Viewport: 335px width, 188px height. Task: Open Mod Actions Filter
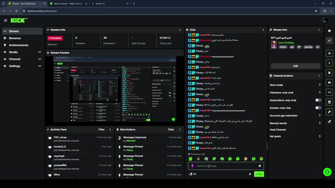point(171,130)
